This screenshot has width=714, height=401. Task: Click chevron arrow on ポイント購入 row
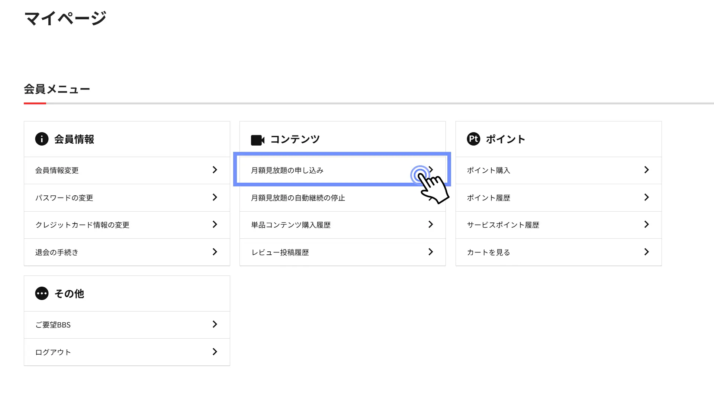(x=647, y=170)
